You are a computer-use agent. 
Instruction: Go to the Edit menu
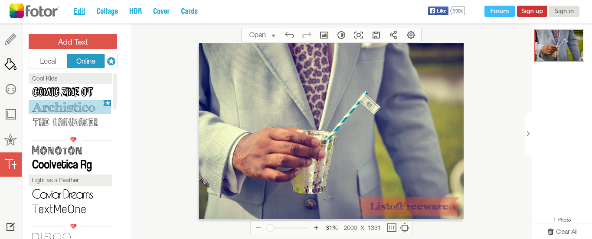[x=79, y=11]
